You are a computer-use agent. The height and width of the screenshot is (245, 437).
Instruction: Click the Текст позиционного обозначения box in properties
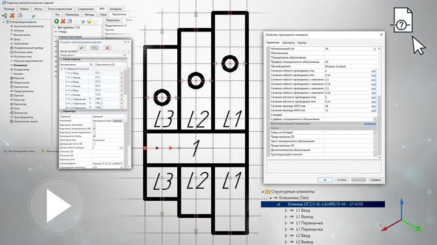click(375, 142)
